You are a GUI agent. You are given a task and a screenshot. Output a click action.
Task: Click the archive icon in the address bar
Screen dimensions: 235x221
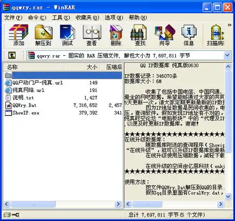(31, 56)
